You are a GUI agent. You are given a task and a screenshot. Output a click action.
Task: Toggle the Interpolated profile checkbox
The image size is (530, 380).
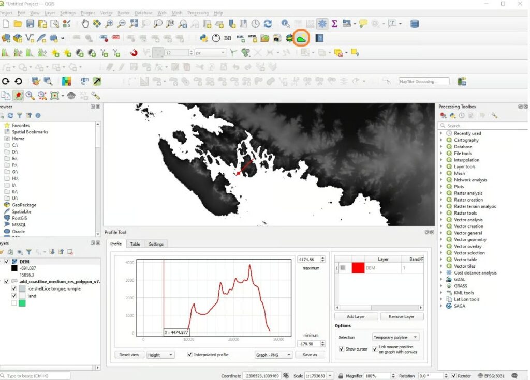[189, 354]
